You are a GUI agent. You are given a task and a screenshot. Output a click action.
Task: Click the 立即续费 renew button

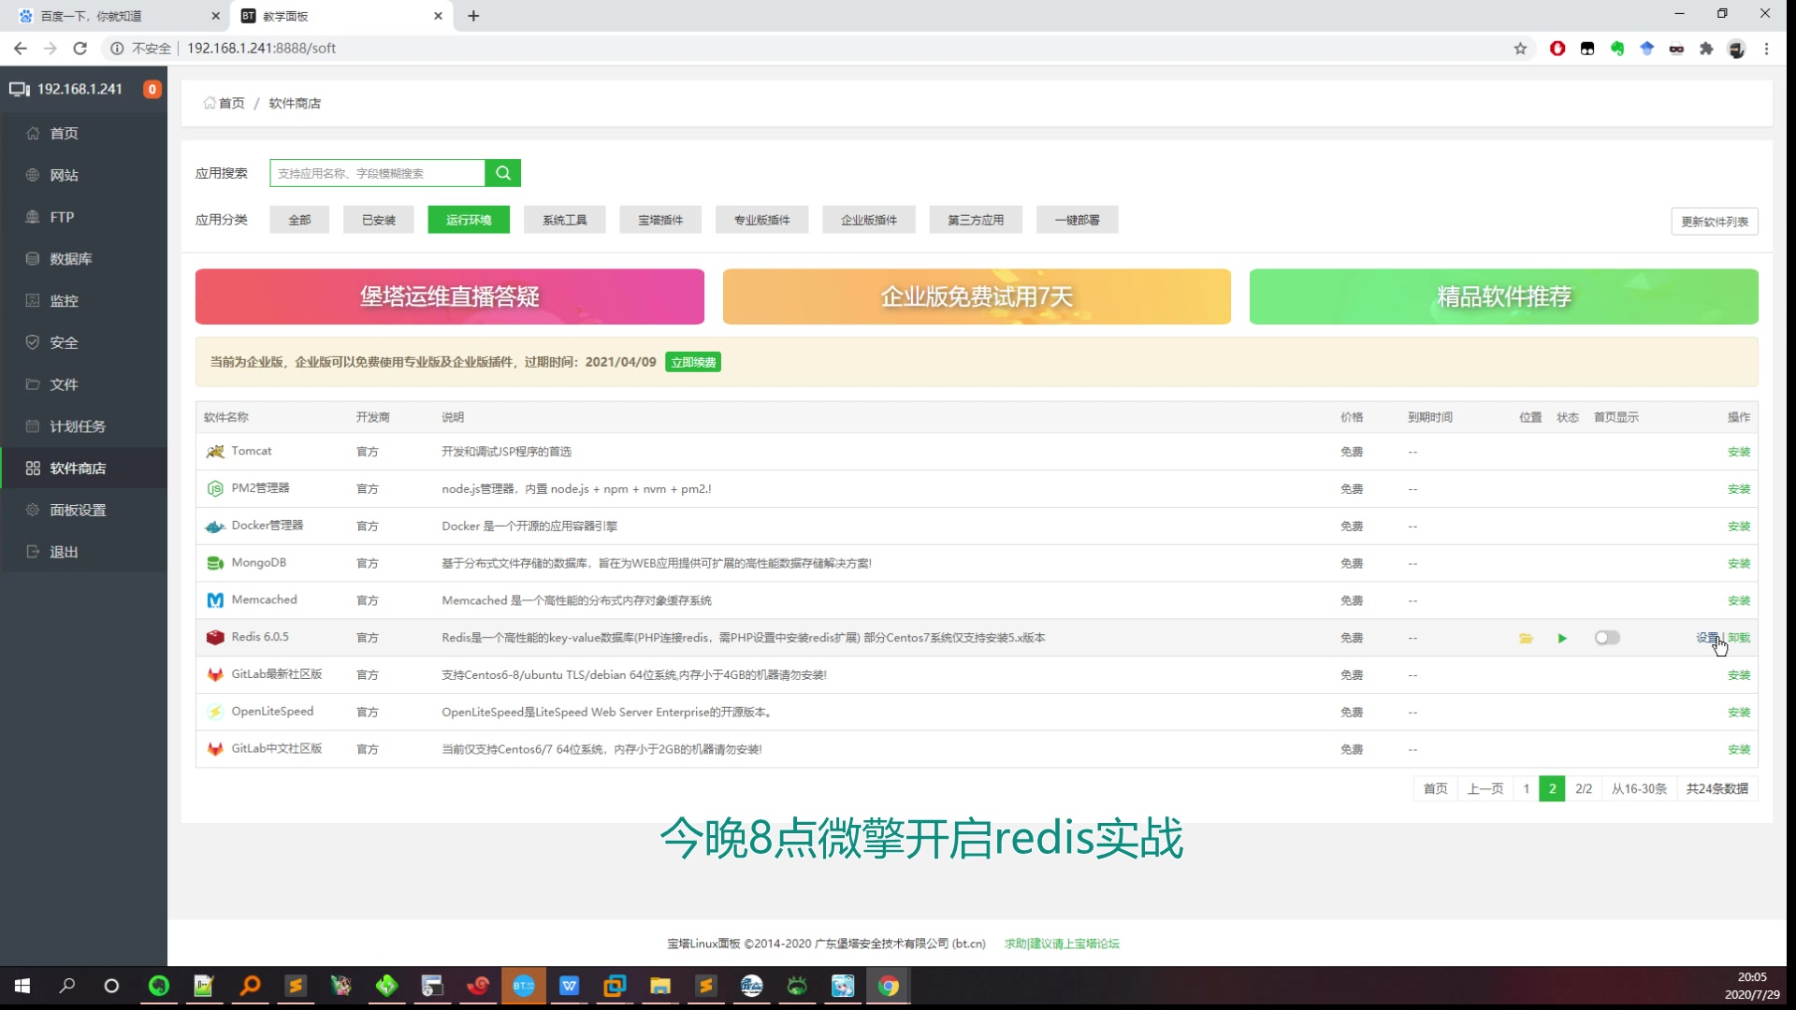(693, 363)
